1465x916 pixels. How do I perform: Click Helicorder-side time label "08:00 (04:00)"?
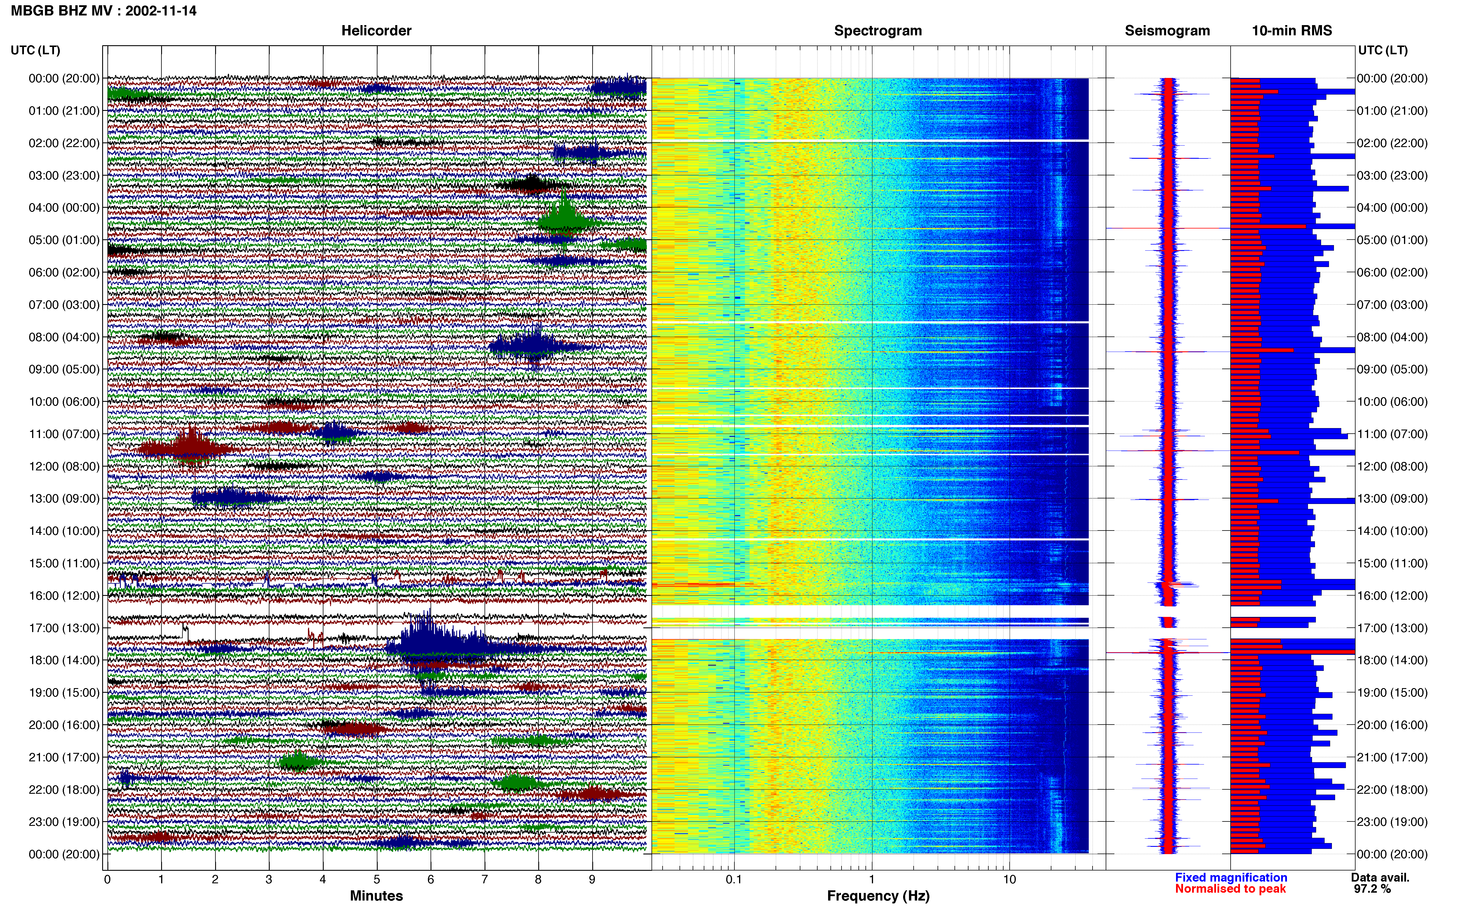point(64,337)
